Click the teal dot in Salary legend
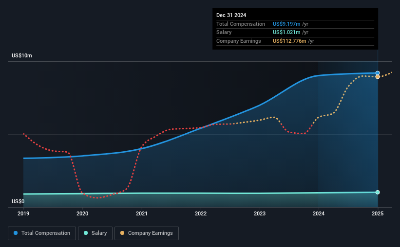 (x=86, y=233)
